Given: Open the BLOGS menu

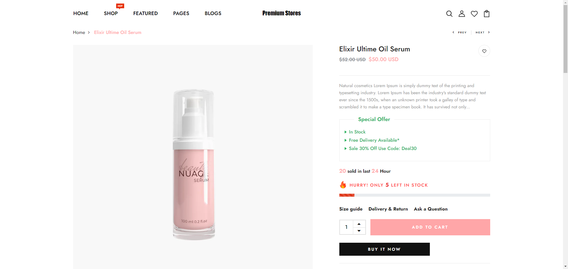Looking at the screenshot, I should [x=213, y=13].
